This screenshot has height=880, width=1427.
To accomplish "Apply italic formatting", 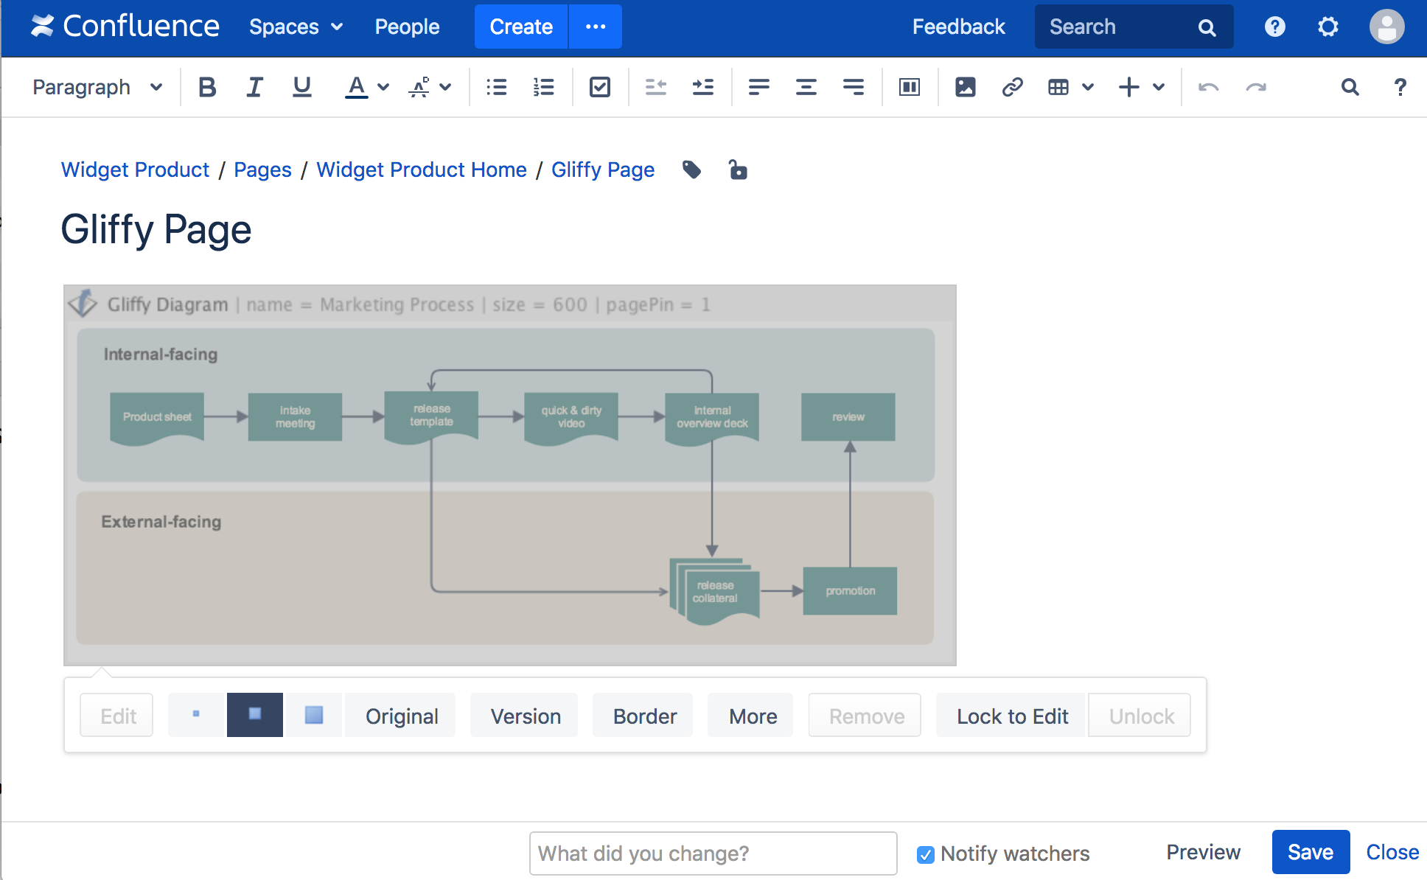I will 254,87.
